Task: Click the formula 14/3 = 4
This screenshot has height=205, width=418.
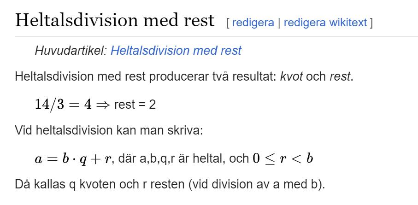Action: 64,104
